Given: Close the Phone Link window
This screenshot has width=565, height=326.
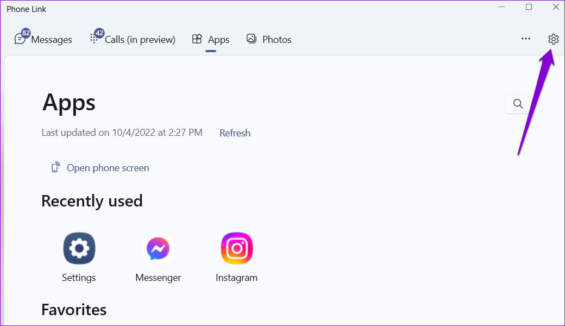Looking at the screenshot, I should [556, 7].
